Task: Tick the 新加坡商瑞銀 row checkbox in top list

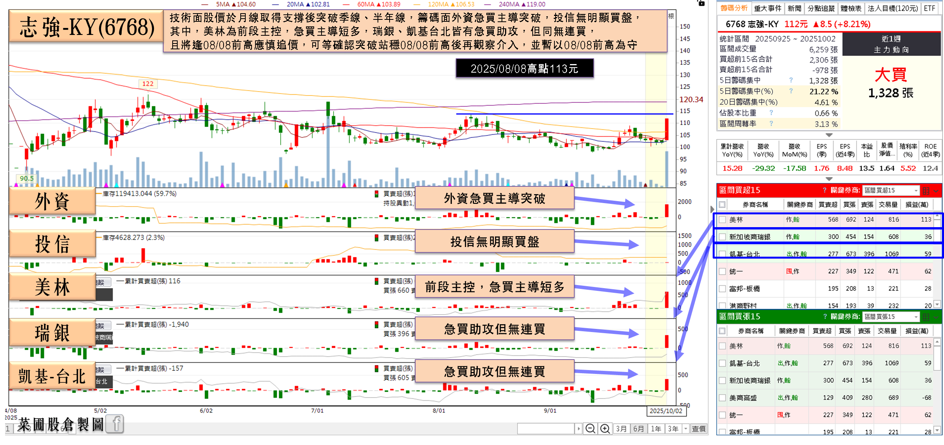Action: click(x=722, y=237)
